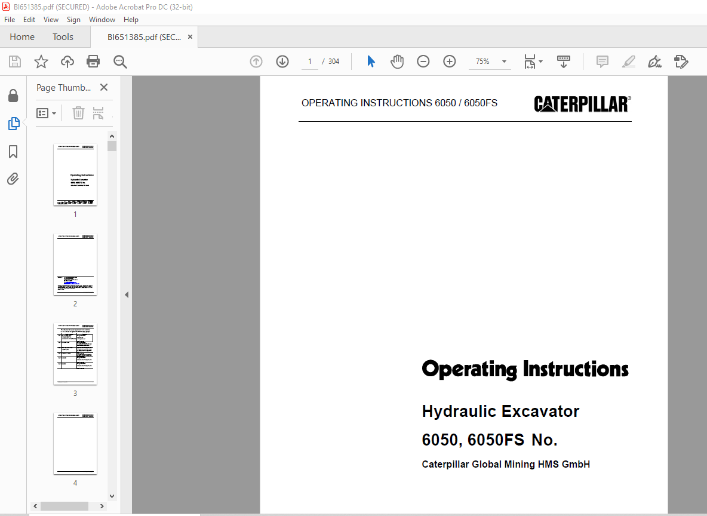Click the 'Operating Instructions' title text

tap(525, 370)
